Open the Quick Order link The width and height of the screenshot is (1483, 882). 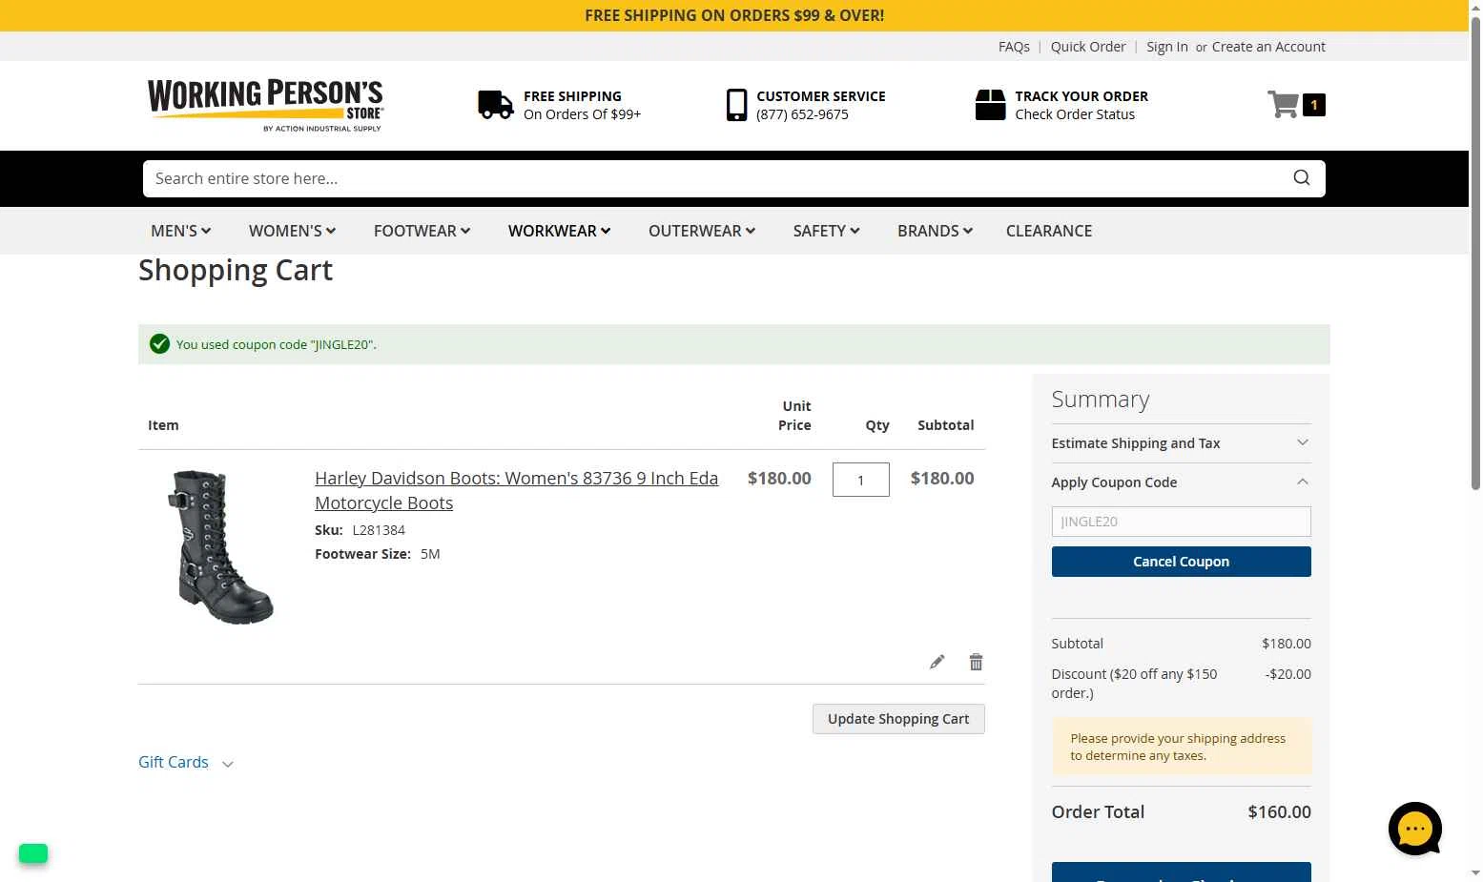(1088, 47)
